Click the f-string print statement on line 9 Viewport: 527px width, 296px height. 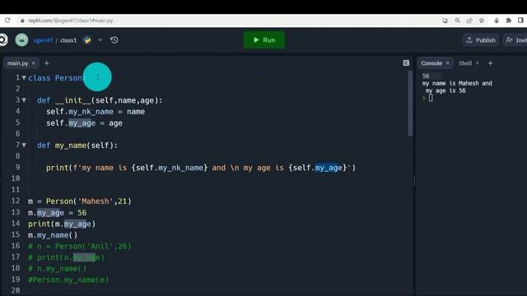pyautogui.click(x=201, y=168)
